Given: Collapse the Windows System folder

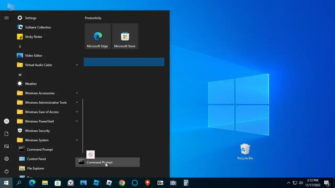Looking at the screenshot, I should pyautogui.click(x=48, y=140).
